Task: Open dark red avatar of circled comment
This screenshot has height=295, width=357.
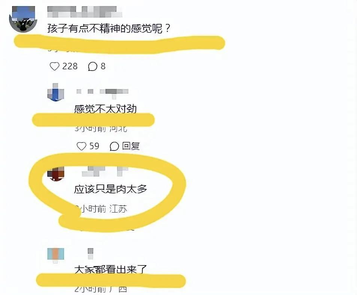Action: pyautogui.click(x=55, y=174)
